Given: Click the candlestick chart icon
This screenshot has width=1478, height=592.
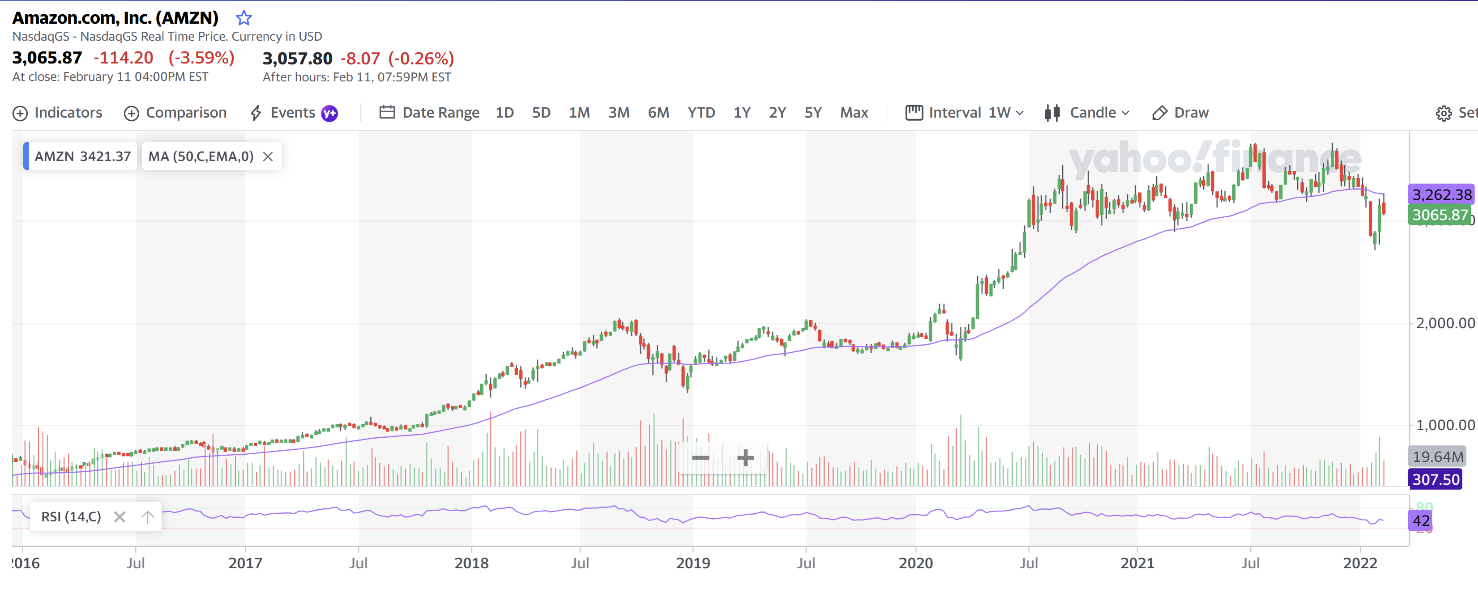Looking at the screenshot, I should pos(1052,113).
